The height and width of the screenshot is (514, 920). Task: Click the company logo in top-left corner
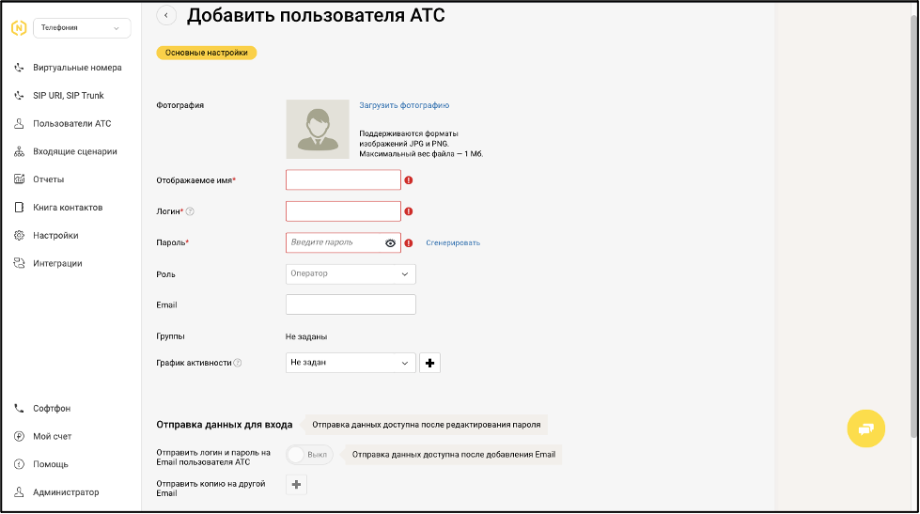[18, 28]
